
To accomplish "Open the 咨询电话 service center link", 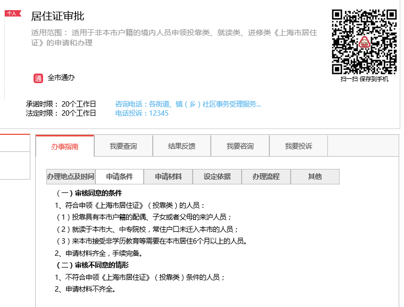I will pyautogui.click(x=188, y=104).
